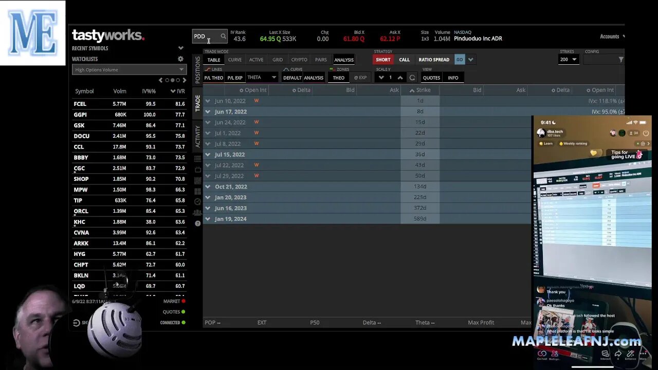
Task: Open the chat bubble sidebar icon
Action: coord(198,202)
